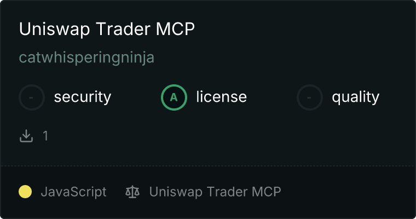Open catwhisperingninja author profile
416x219 pixels.
(86, 57)
